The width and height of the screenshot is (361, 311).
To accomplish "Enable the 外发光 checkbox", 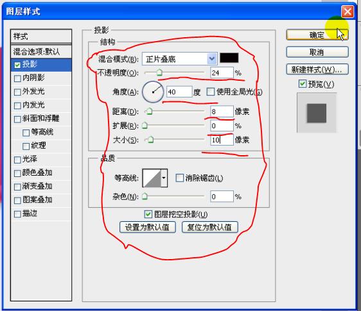I will tap(17, 92).
